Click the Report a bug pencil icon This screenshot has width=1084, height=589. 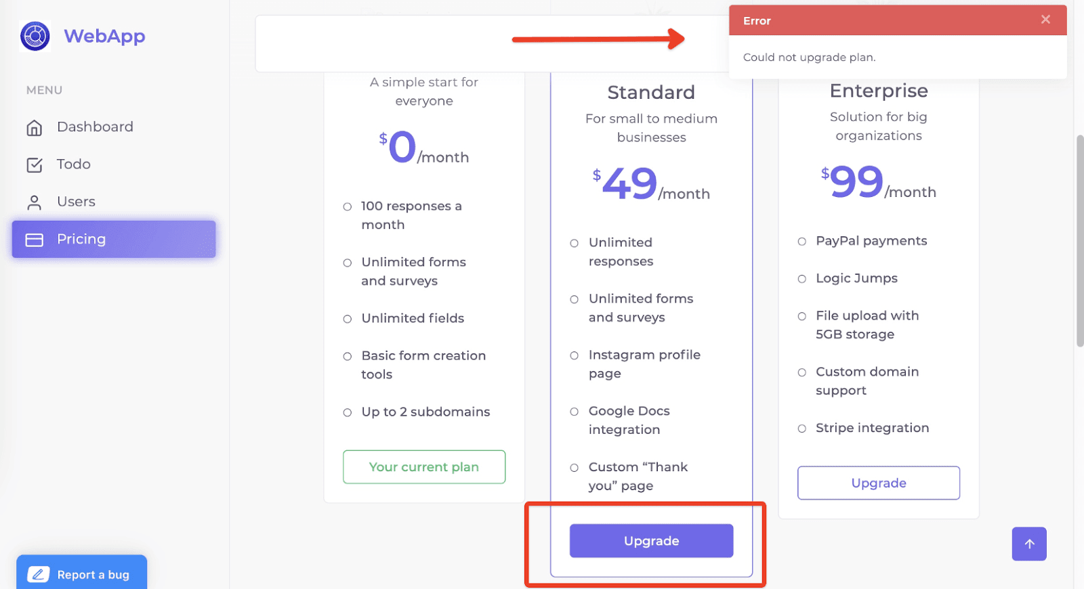click(x=39, y=574)
